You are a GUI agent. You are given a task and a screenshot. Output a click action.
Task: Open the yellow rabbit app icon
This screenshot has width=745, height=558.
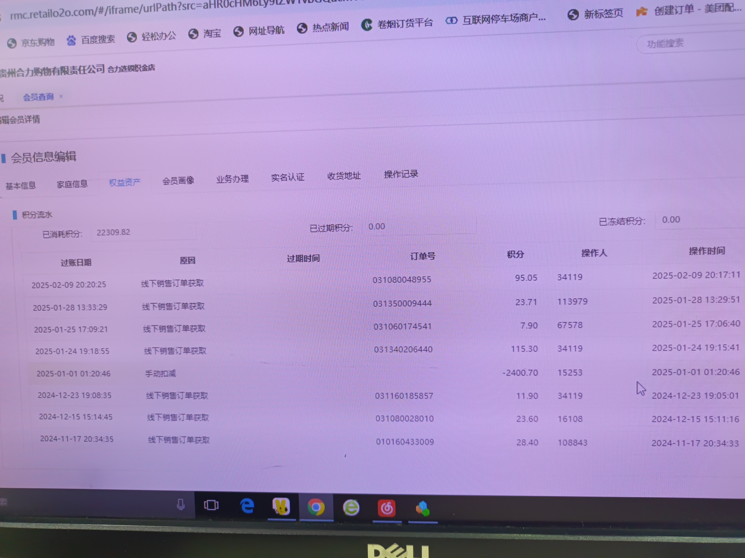pos(281,506)
